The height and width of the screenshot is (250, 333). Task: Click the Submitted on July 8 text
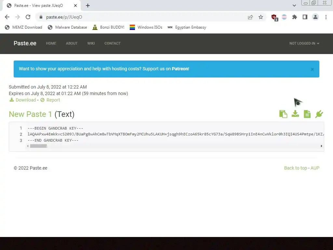[48, 87]
